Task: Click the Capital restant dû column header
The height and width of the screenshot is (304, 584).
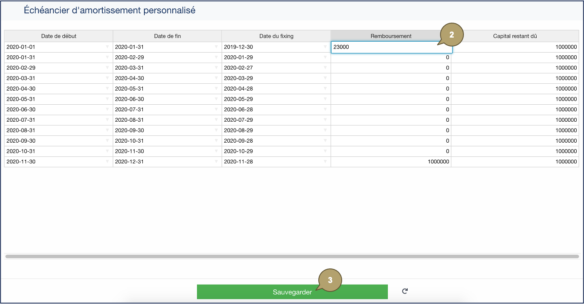Action: (x=514, y=36)
